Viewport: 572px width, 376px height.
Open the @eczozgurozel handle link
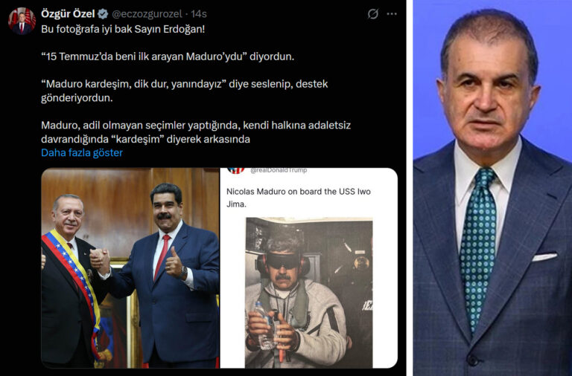coord(147,14)
